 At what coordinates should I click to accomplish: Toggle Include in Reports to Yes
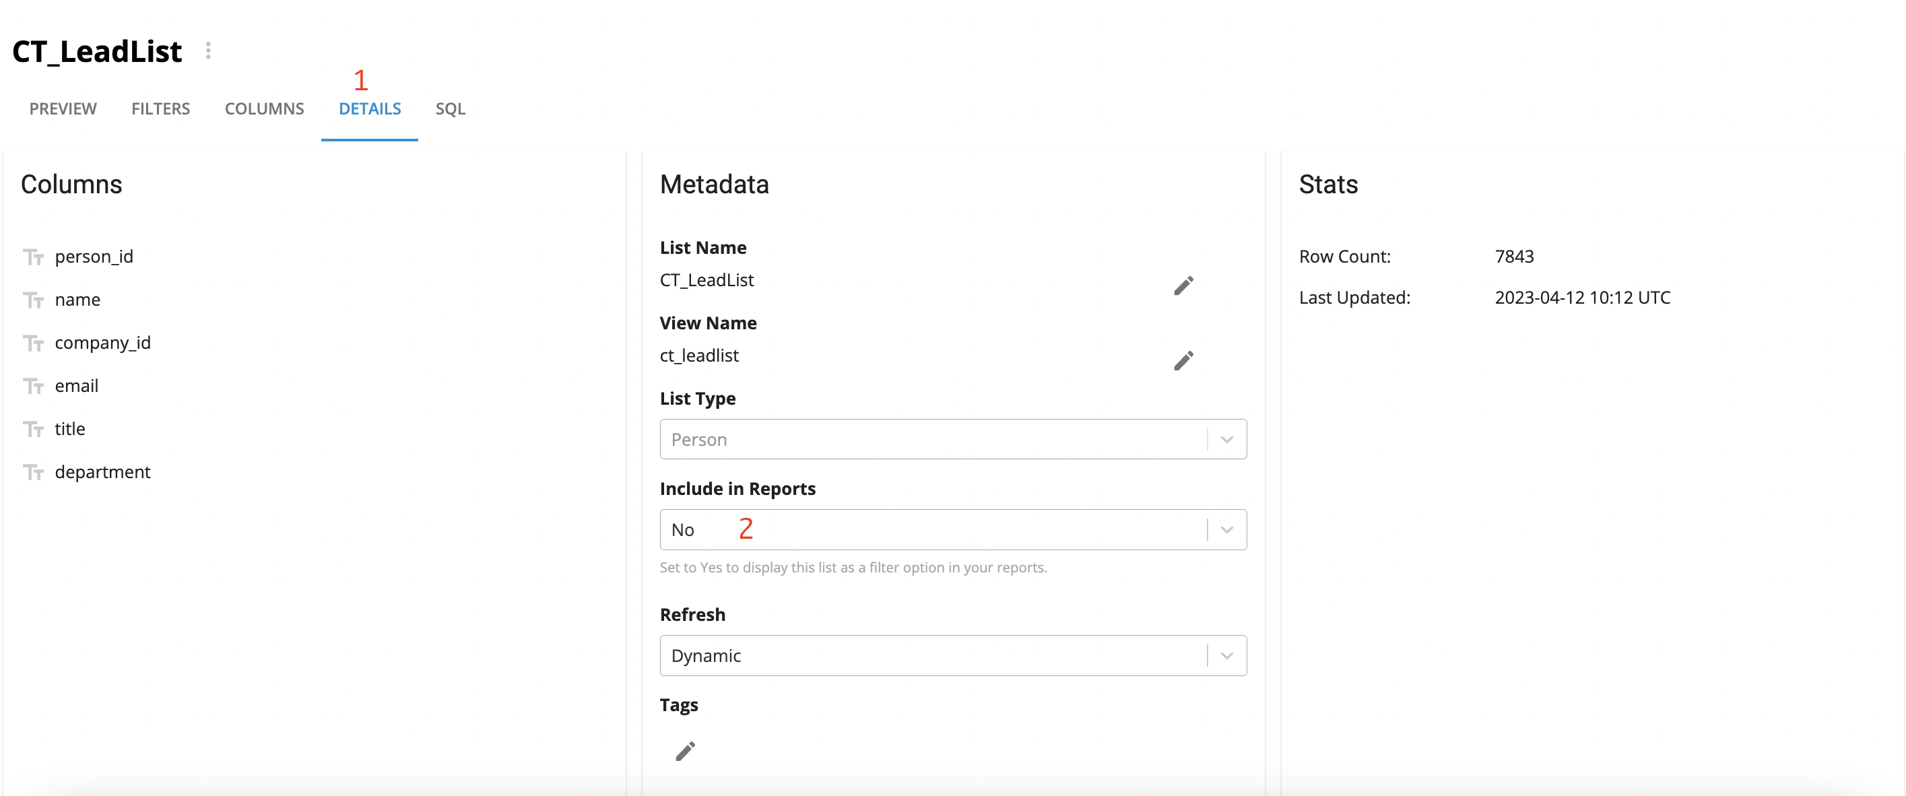[x=952, y=530]
